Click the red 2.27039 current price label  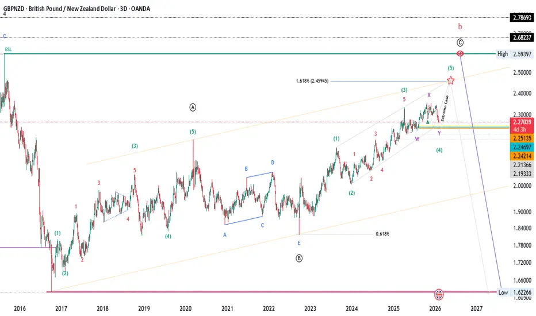click(x=522, y=122)
